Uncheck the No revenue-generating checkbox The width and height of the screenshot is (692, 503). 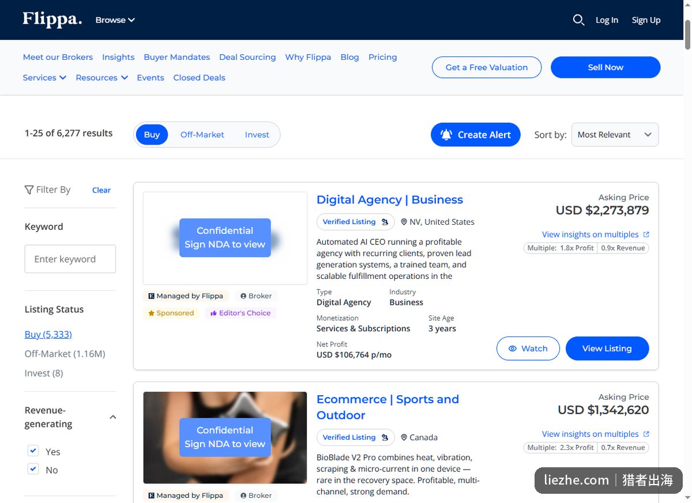coord(33,469)
